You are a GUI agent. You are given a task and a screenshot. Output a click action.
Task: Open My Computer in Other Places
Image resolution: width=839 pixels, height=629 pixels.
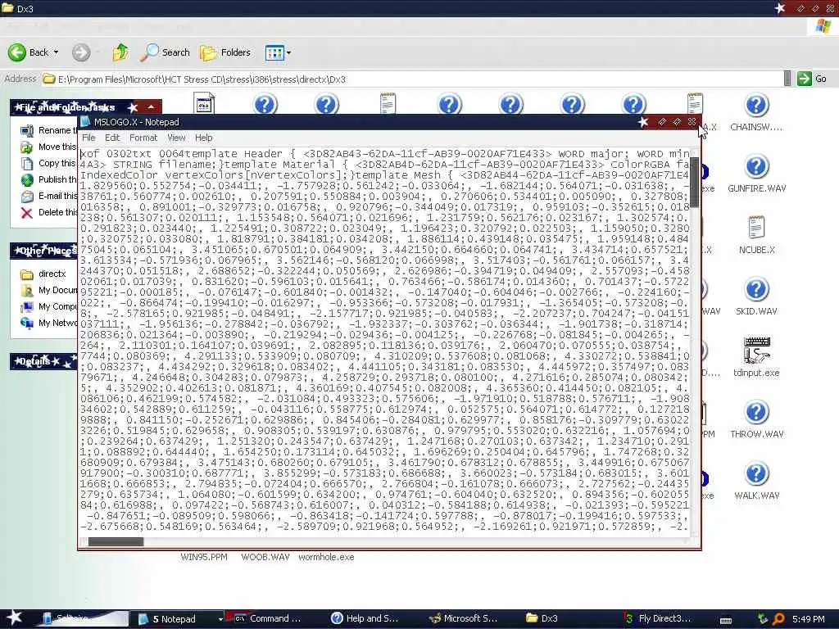(48, 306)
